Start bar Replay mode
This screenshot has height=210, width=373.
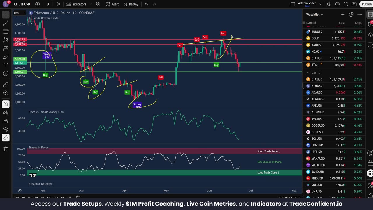click(131, 4)
